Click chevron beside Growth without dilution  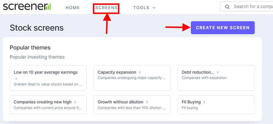point(147,102)
